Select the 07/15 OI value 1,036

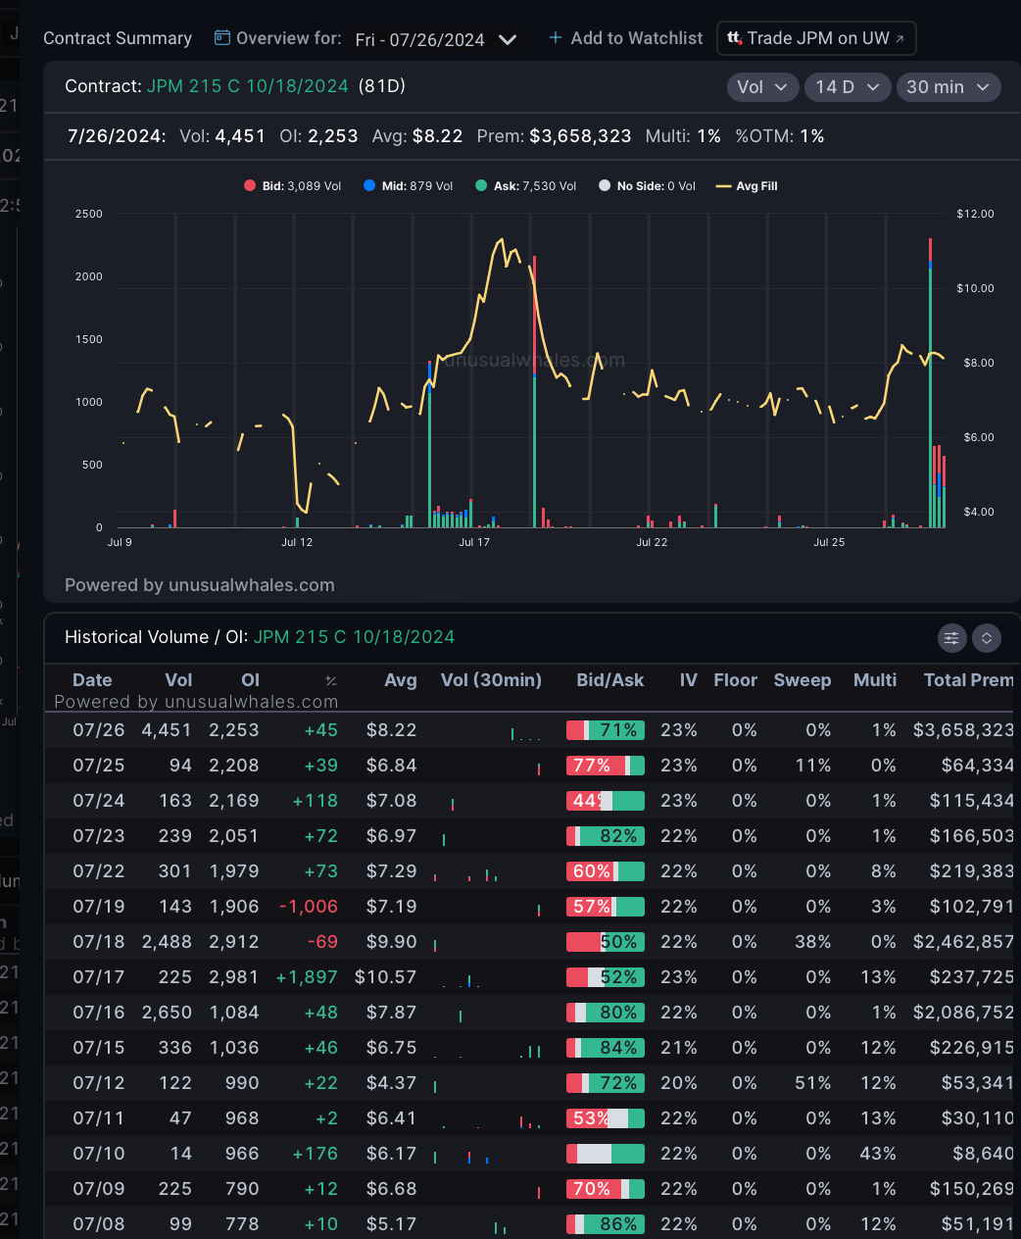pyautogui.click(x=234, y=1048)
